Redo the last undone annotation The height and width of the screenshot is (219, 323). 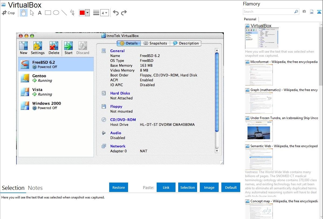pos(124,13)
